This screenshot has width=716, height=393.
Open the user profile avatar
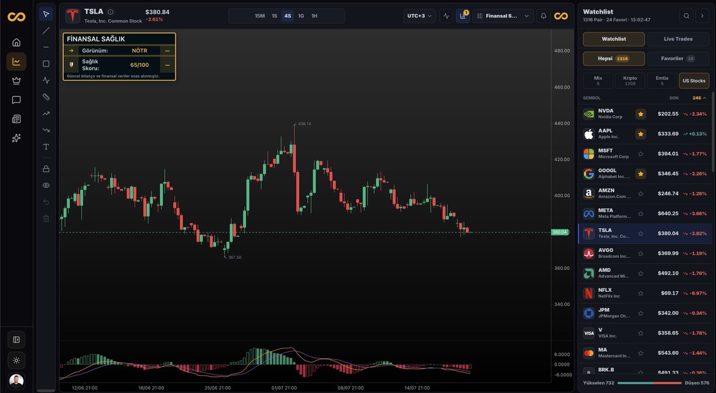coord(16,381)
